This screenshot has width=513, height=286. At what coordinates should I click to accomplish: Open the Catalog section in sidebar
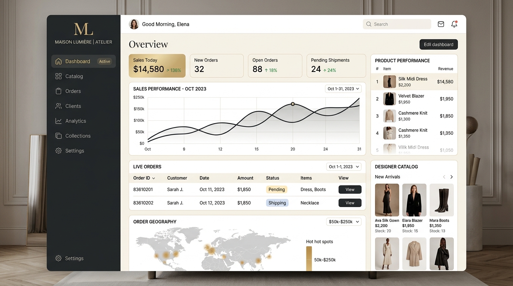pyautogui.click(x=84, y=76)
